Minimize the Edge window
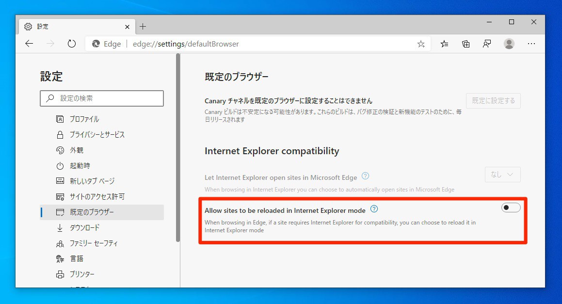 click(x=489, y=22)
